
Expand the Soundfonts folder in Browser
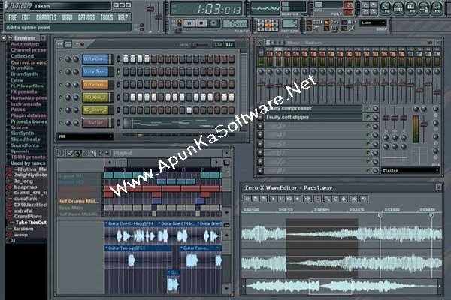click(25, 145)
